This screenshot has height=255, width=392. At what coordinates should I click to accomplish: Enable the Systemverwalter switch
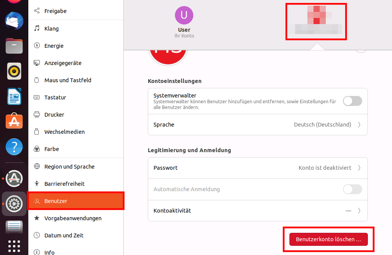pyautogui.click(x=352, y=101)
